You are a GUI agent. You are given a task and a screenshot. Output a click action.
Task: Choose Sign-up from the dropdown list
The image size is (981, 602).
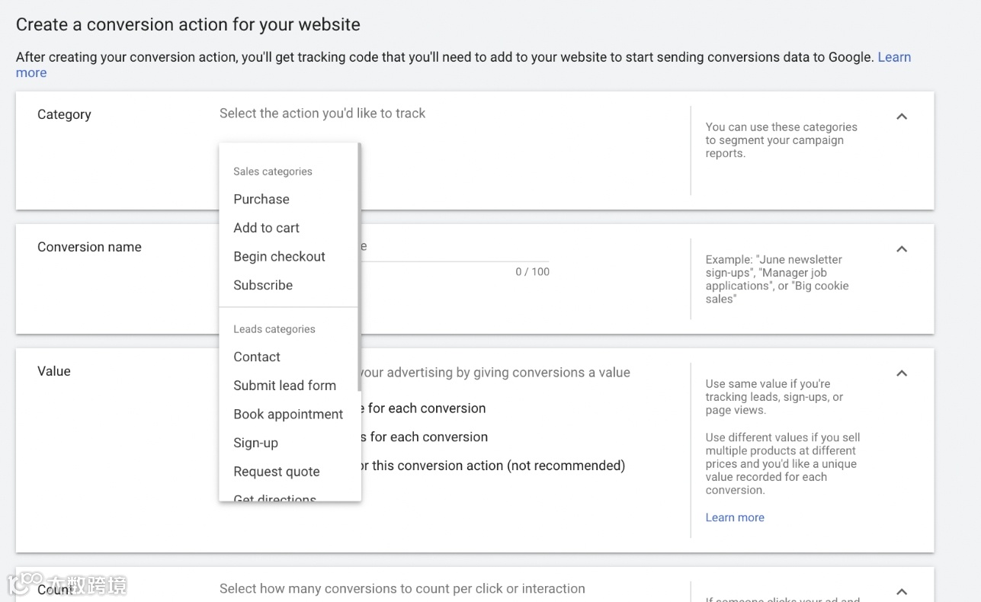point(255,443)
